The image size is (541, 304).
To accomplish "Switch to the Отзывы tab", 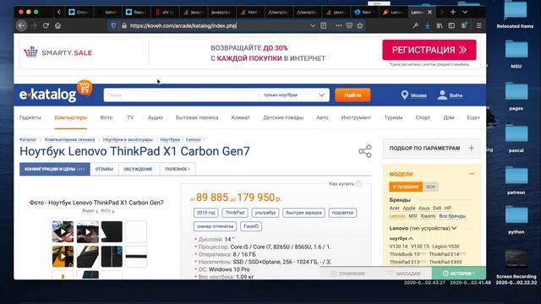I will click(104, 169).
